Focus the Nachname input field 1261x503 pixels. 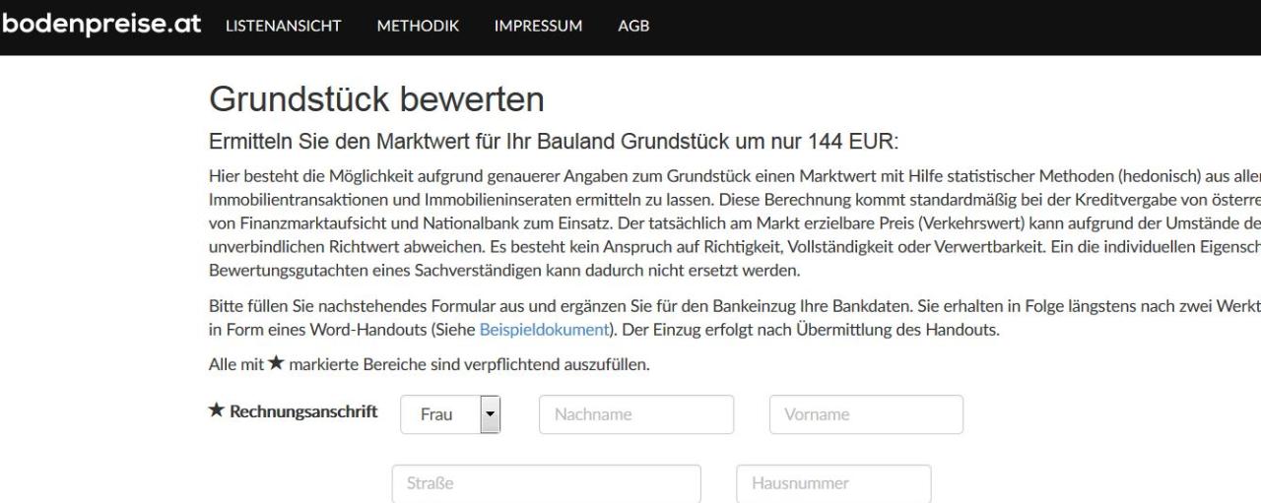coord(636,414)
